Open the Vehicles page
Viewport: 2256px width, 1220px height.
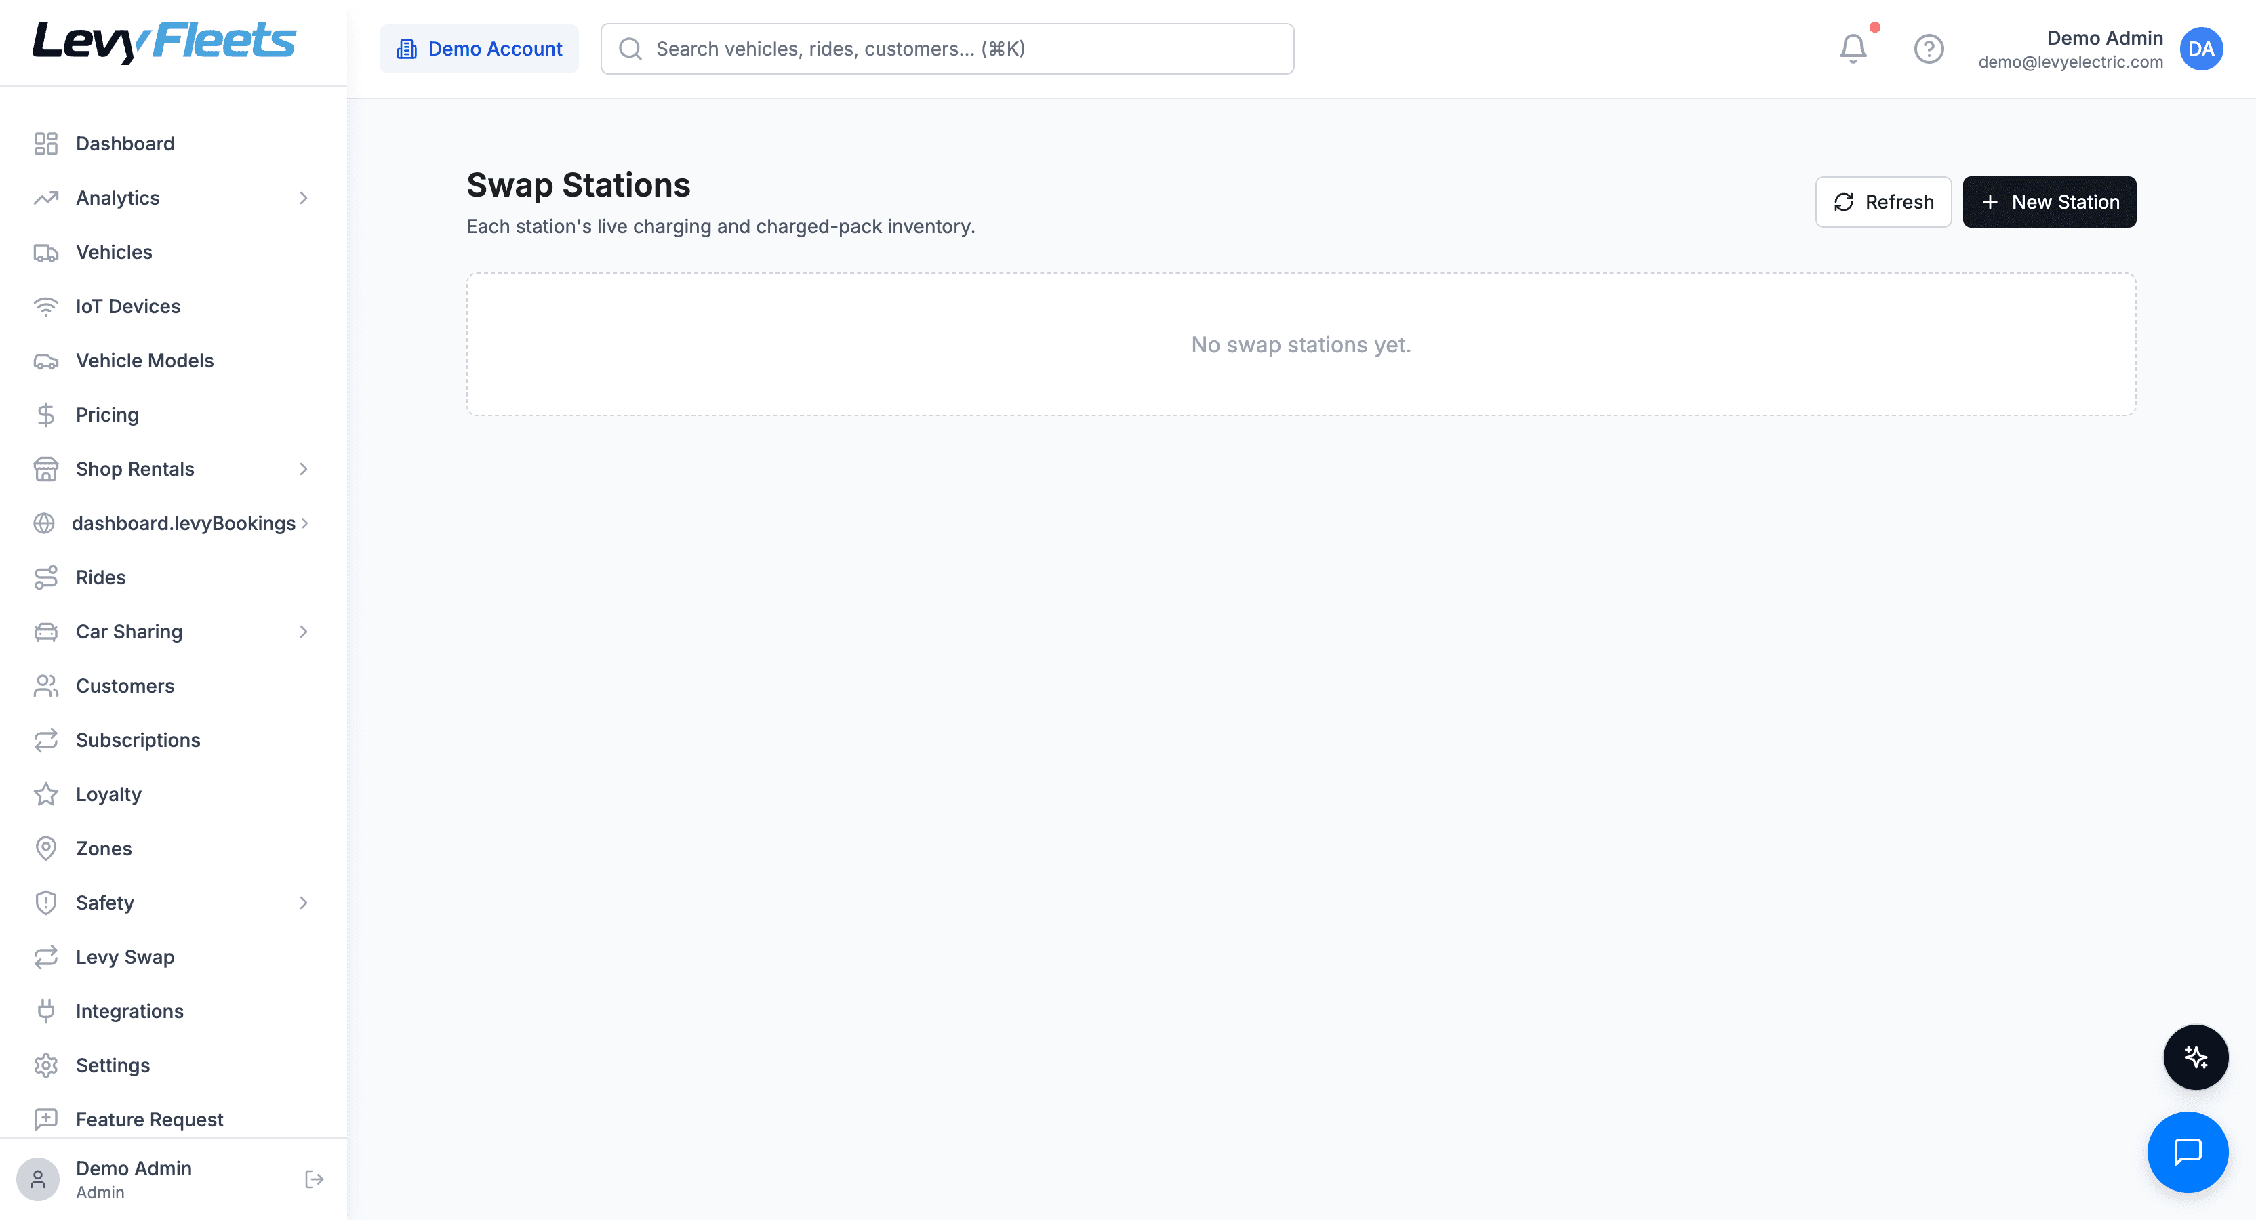(173, 252)
